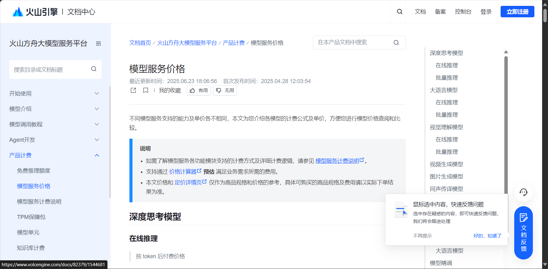
Task: Click the 立即注册 button
Action: click(x=517, y=12)
